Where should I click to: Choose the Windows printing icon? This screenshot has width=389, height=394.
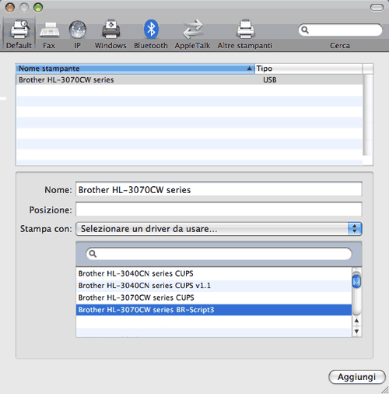pyautogui.click(x=111, y=29)
